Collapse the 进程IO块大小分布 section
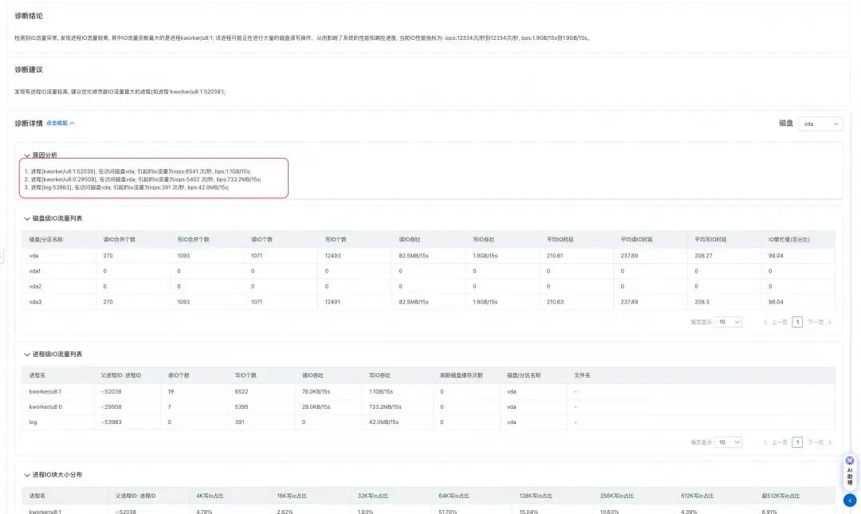Viewport: 861px width, 514px height. pos(27,474)
